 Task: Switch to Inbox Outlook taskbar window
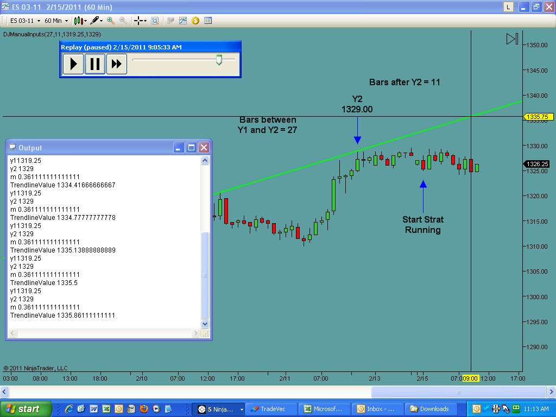pyautogui.click(x=378, y=409)
